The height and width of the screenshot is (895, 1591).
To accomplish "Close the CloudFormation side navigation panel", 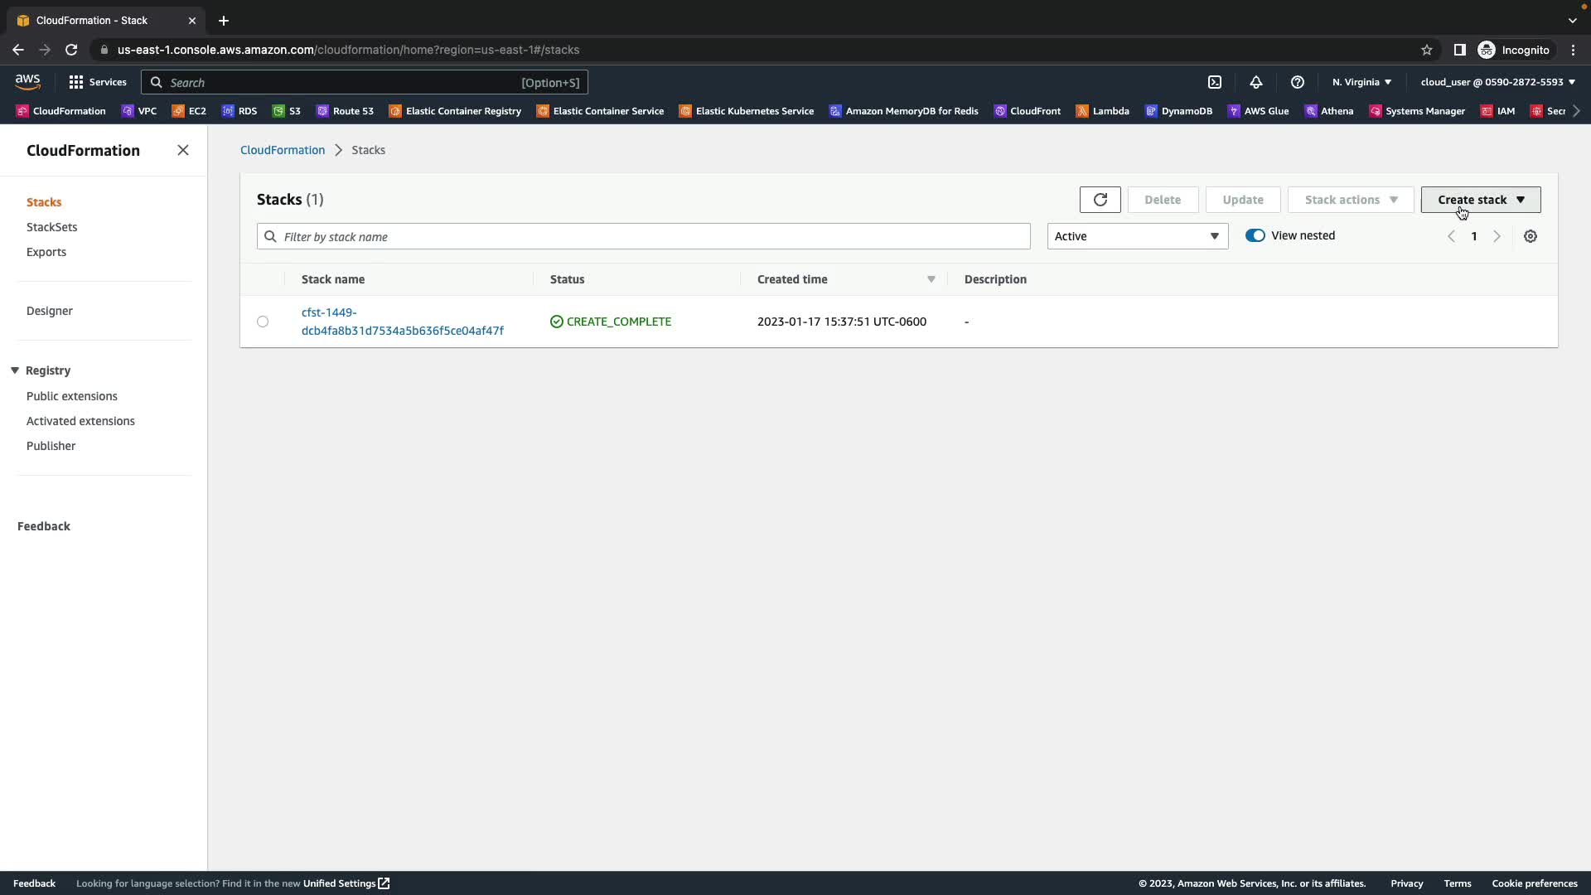I will 183,150.
